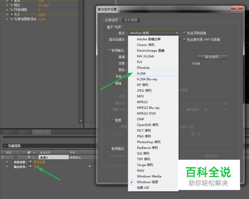This screenshot has height=199, width=249.
Task: Open the 无损 output module link
Action: (x=36, y=167)
